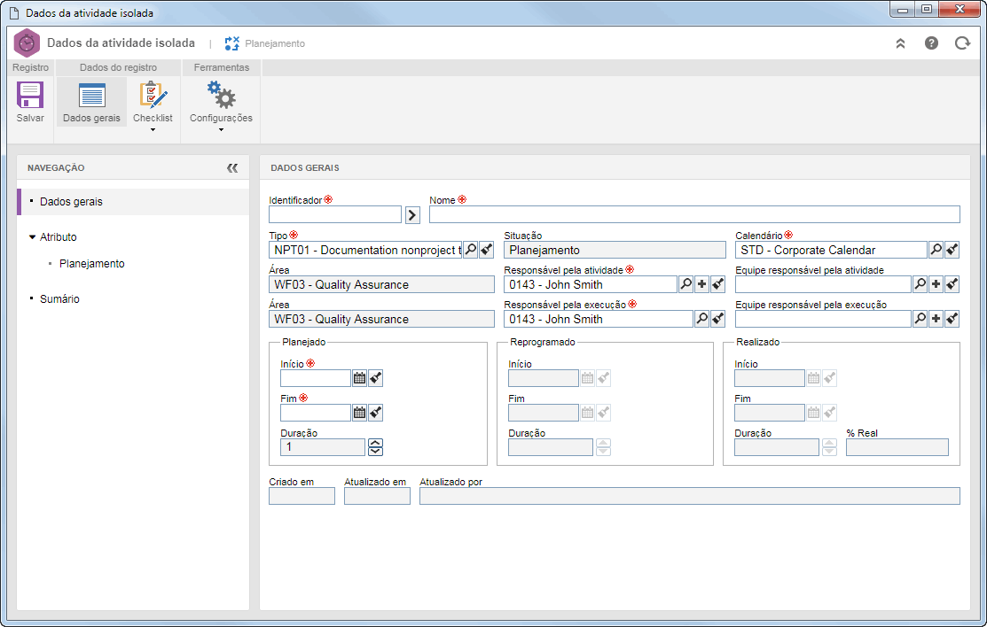Open calendar picker for Planejado Fim

point(359,413)
